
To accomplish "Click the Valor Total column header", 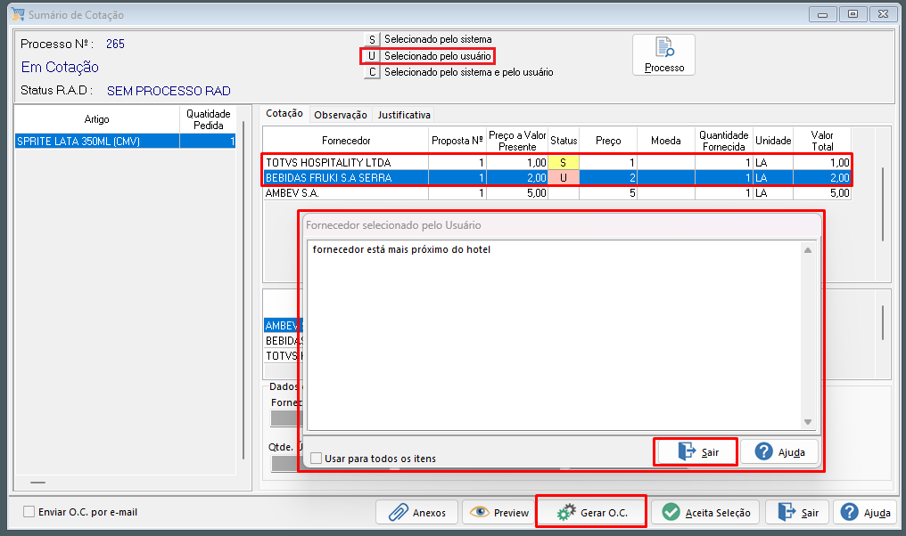I will point(821,140).
